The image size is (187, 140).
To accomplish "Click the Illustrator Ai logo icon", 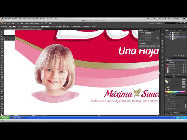I will click(x=2, y=23).
